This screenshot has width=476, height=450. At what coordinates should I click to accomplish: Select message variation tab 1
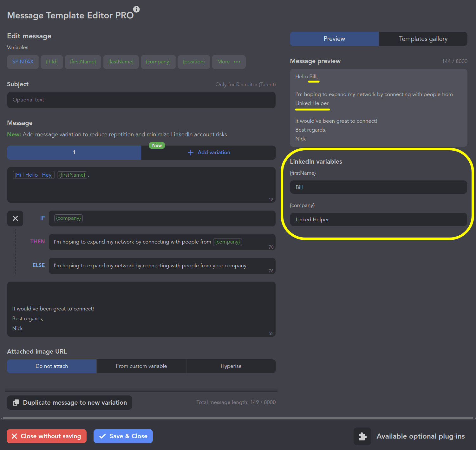point(74,153)
